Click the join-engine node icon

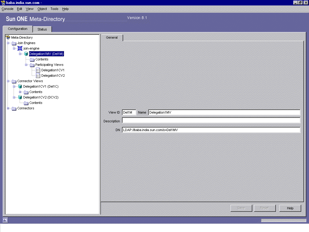(x=20, y=48)
